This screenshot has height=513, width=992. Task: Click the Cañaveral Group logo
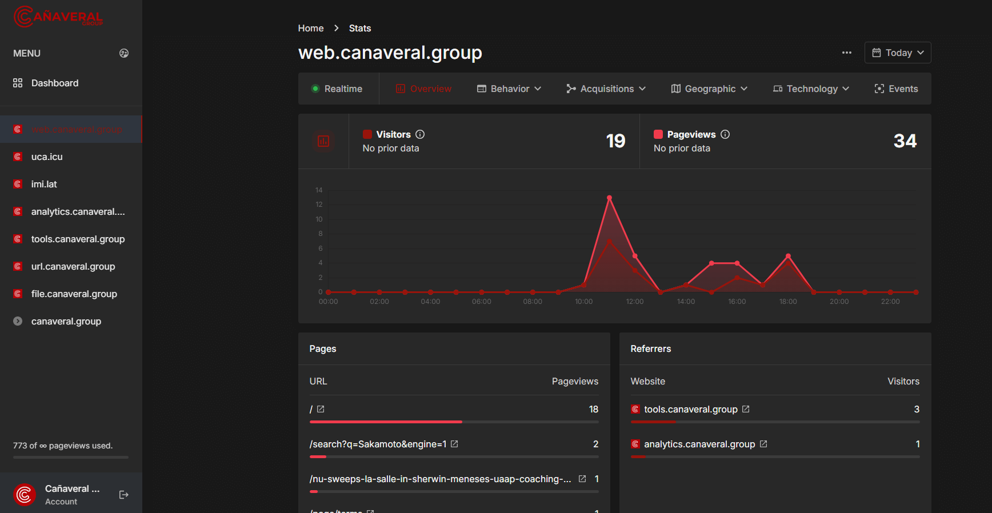[x=58, y=16]
